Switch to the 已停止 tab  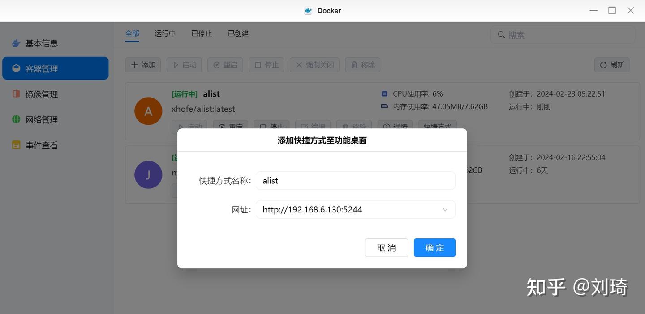[201, 33]
